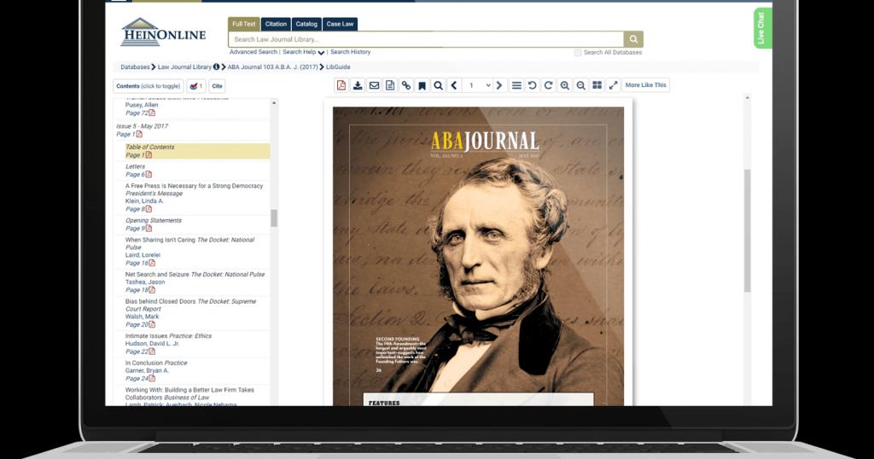874x459 pixels.
Task: Select the Full Text tab
Action: tap(243, 24)
